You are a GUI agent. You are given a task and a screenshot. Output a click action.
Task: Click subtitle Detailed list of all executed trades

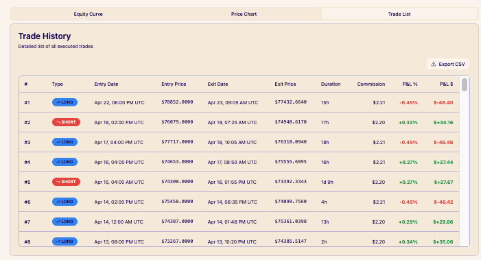[56, 46]
